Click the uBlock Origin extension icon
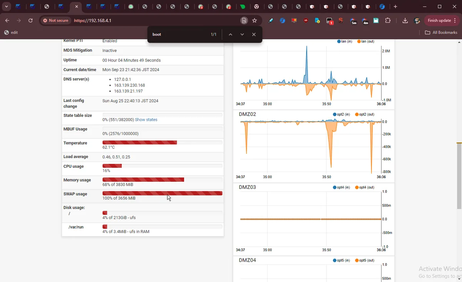The width and height of the screenshot is (462, 282). tap(306, 21)
